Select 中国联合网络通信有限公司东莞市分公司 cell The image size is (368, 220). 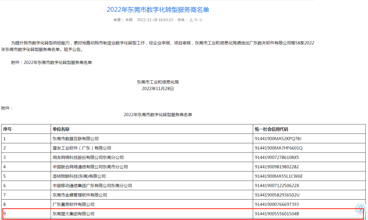[x=90, y=167]
